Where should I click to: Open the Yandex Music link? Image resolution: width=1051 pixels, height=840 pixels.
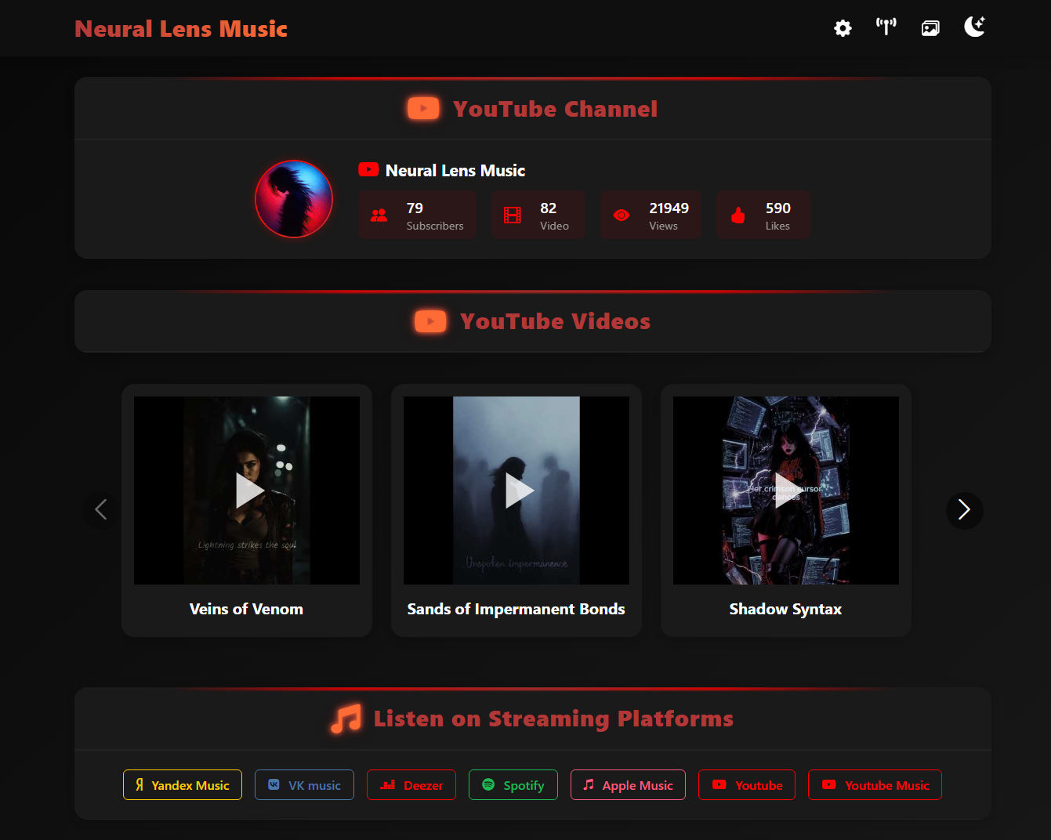tap(183, 785)
